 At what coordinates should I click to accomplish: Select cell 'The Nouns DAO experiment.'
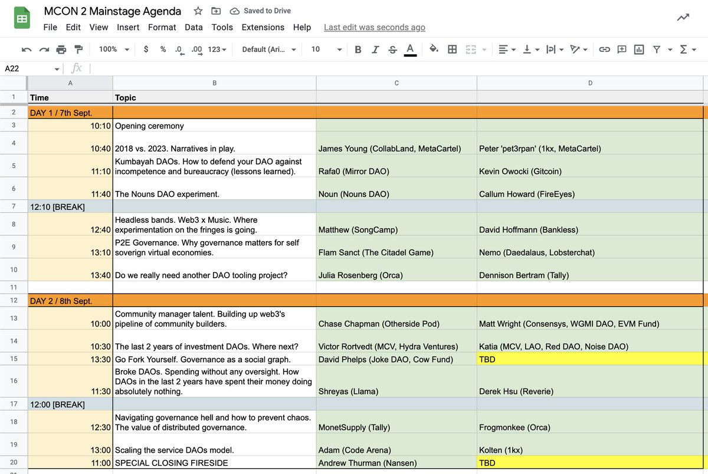click(x=214, y=189)
